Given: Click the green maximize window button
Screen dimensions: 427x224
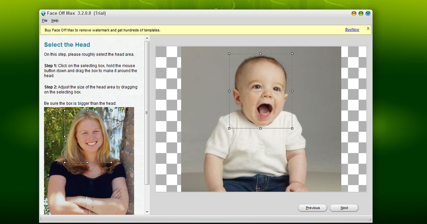Looking at the screenshot, I should coord(361,14).
